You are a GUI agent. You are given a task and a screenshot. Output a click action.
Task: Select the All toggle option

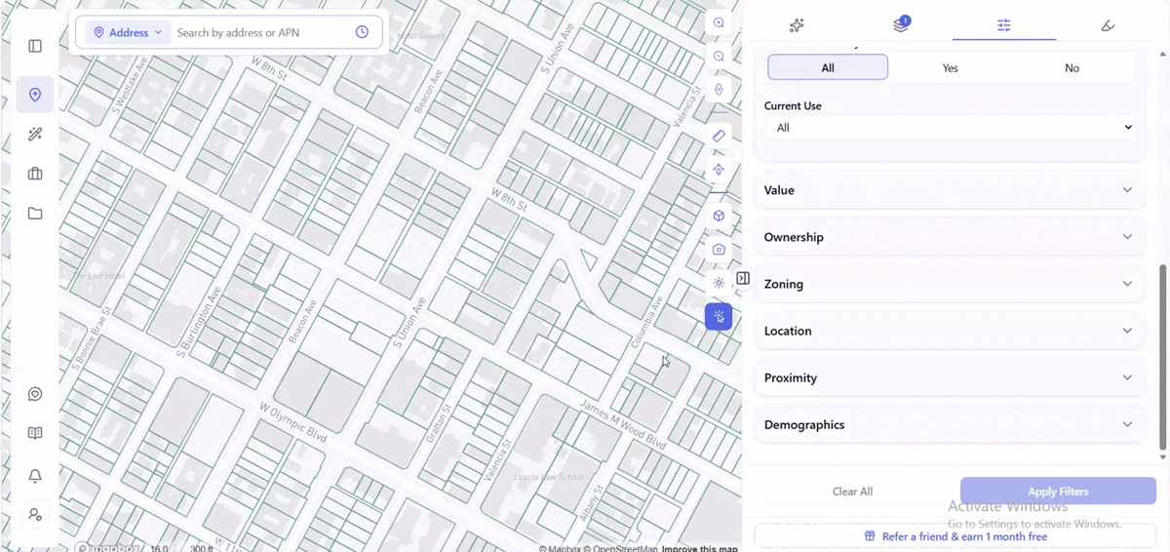pyautogui.click(x=828, y=67)
